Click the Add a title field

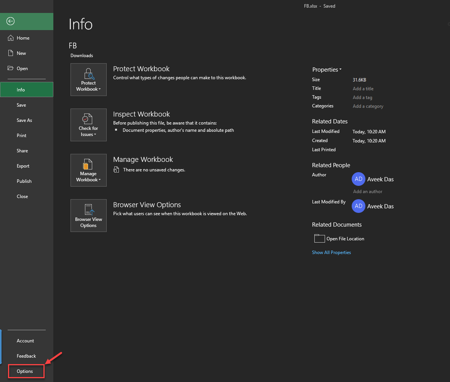363,89
